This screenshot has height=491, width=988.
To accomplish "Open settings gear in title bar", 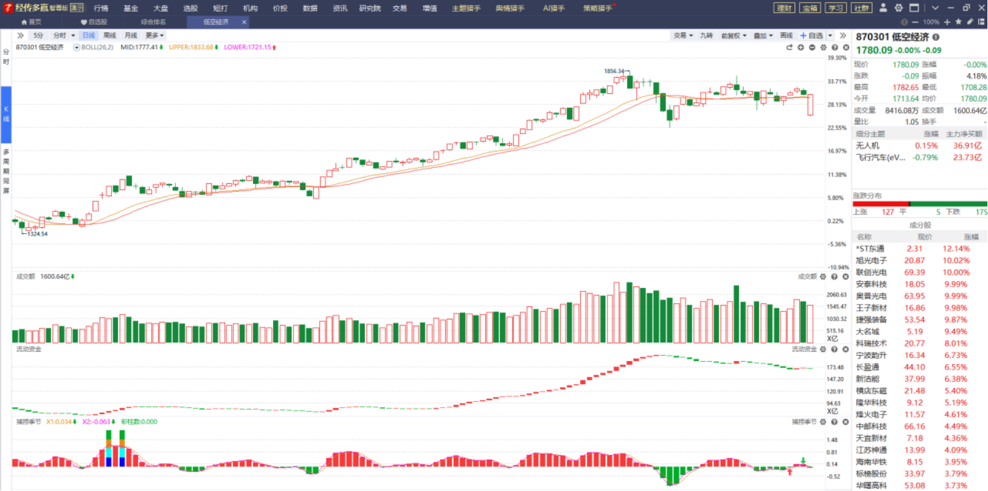I will [x=898, y=8].
